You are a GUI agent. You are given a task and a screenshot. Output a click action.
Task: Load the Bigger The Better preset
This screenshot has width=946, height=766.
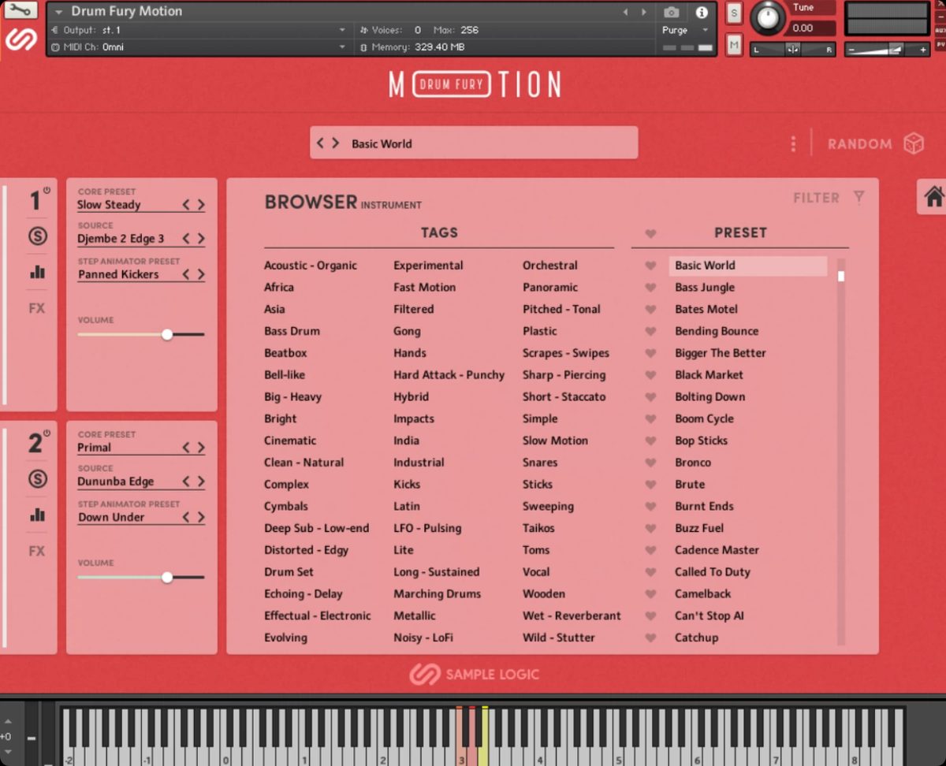721,353
